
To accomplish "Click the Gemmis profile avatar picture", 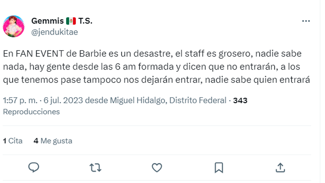I will click(13, 26).
